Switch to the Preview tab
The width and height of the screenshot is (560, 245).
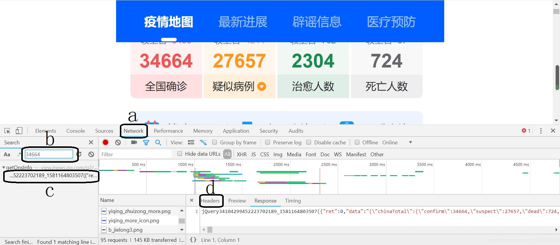pyautogui.click(x=237, y=201)
